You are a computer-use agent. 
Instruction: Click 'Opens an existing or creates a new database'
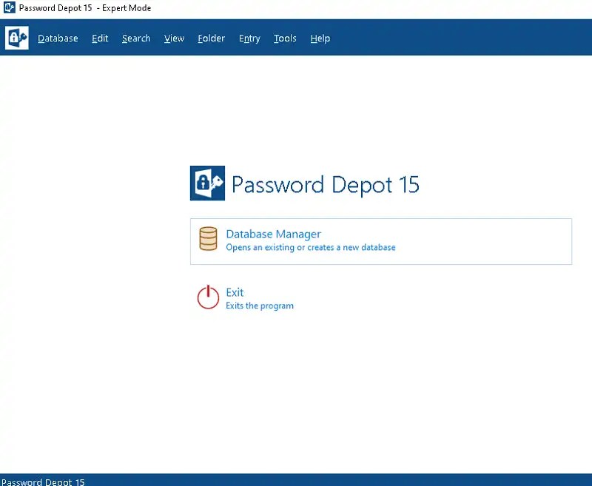click(x=311, y=247)
